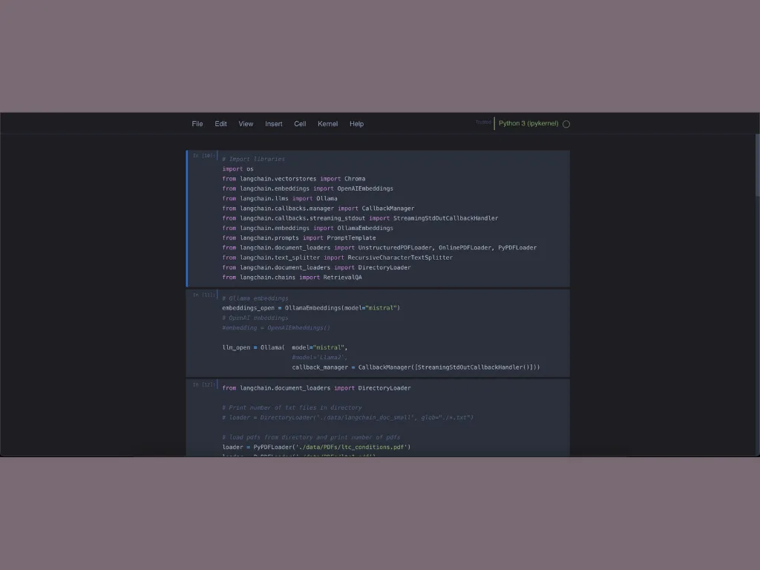Click the Python 3 (ipykernel) kernel name

pyautogui.click(x=528, y=123)
